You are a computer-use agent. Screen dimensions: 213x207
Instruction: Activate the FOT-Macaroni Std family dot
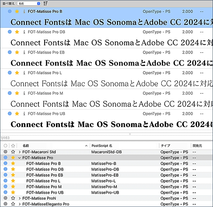pos(6,152)
